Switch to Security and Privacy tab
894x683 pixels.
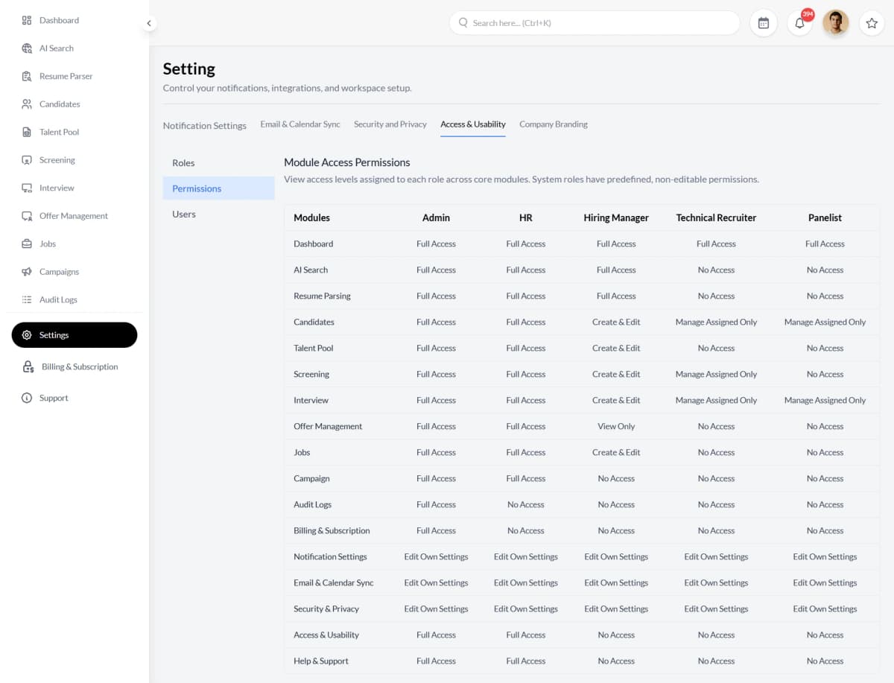390,124
